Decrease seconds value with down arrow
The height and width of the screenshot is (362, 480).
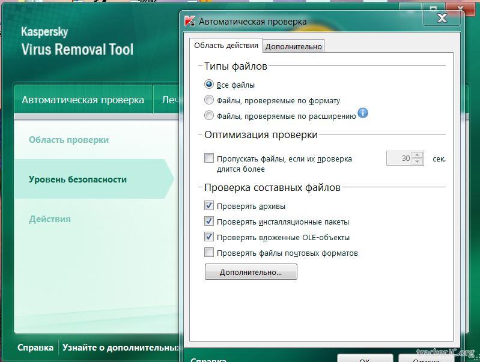click(x=418, y=162)
